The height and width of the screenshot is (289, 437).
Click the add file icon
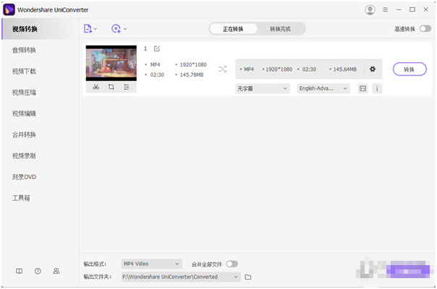[88, 29]
